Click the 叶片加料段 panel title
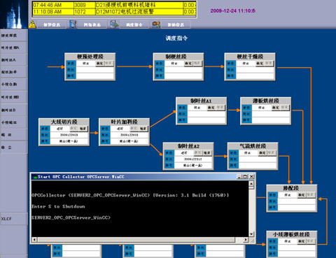Screen dimensions: 336x258 [x=124, y=122]
